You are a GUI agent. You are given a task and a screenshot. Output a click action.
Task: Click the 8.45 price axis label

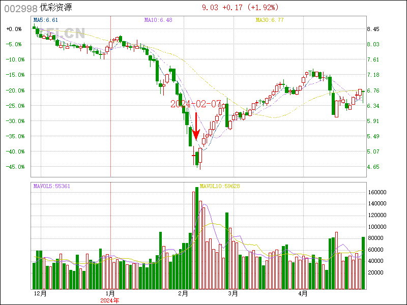point(373,29)
